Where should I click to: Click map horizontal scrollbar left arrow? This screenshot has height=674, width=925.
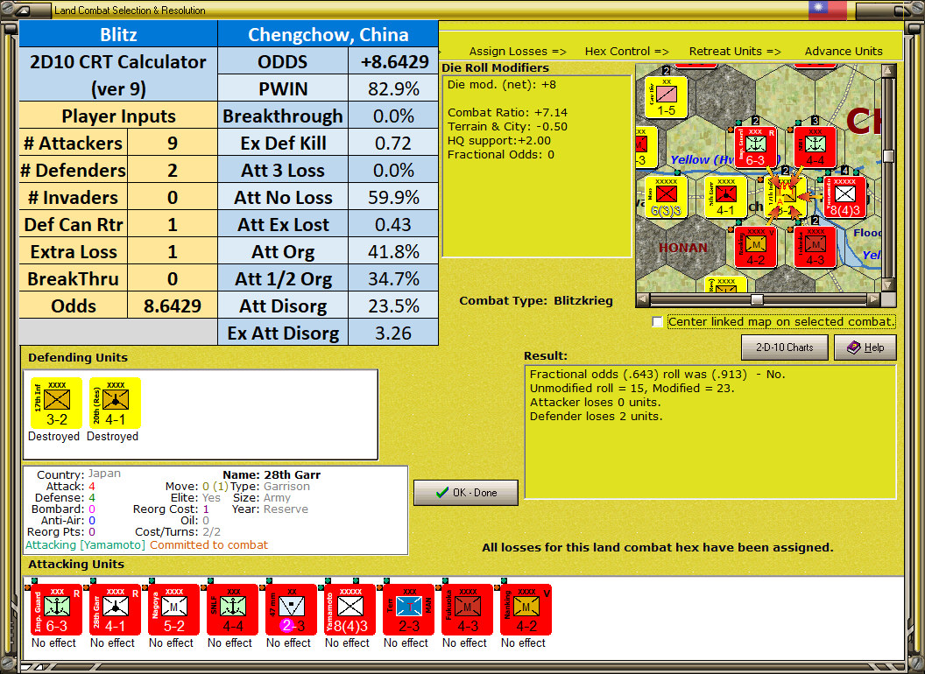[x=643, y=299]
